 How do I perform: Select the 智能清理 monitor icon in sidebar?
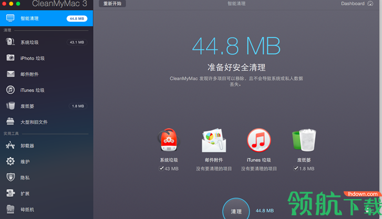[10, 18]
